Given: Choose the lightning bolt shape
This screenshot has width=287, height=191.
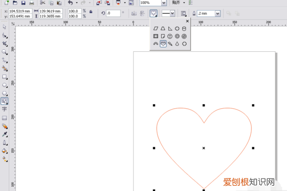Looking at the screenshot, I should coord(170,44).
